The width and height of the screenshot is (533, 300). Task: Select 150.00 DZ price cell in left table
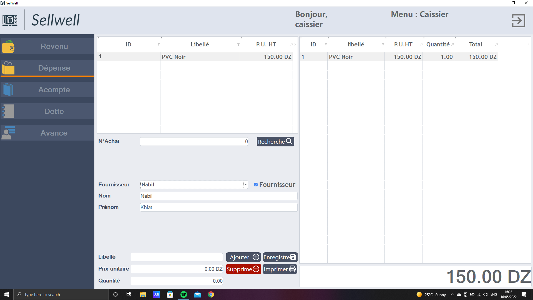[266, 57]
